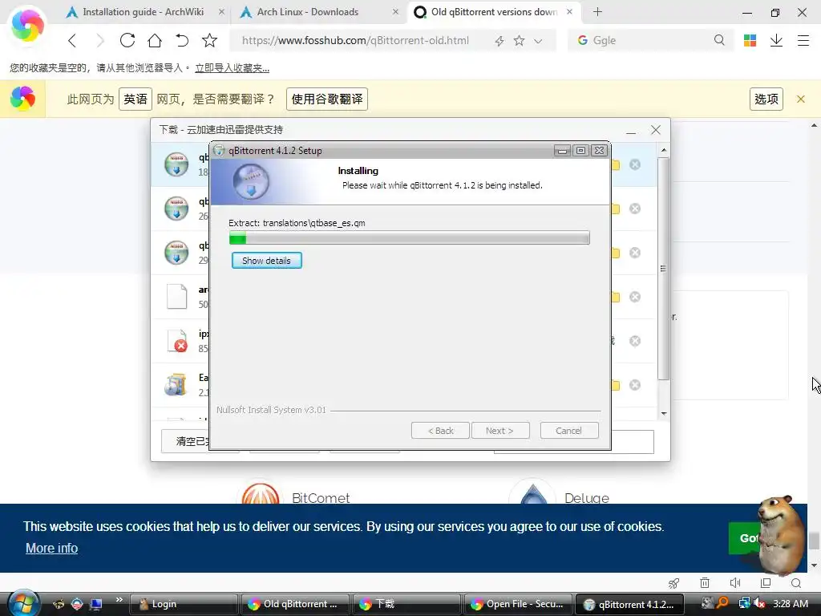Click the fosshub address bar URL field
This screenshot has width=821, height=616.
click(355, 40)
